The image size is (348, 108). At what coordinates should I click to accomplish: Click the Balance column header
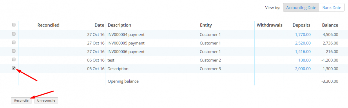(330, 25)
